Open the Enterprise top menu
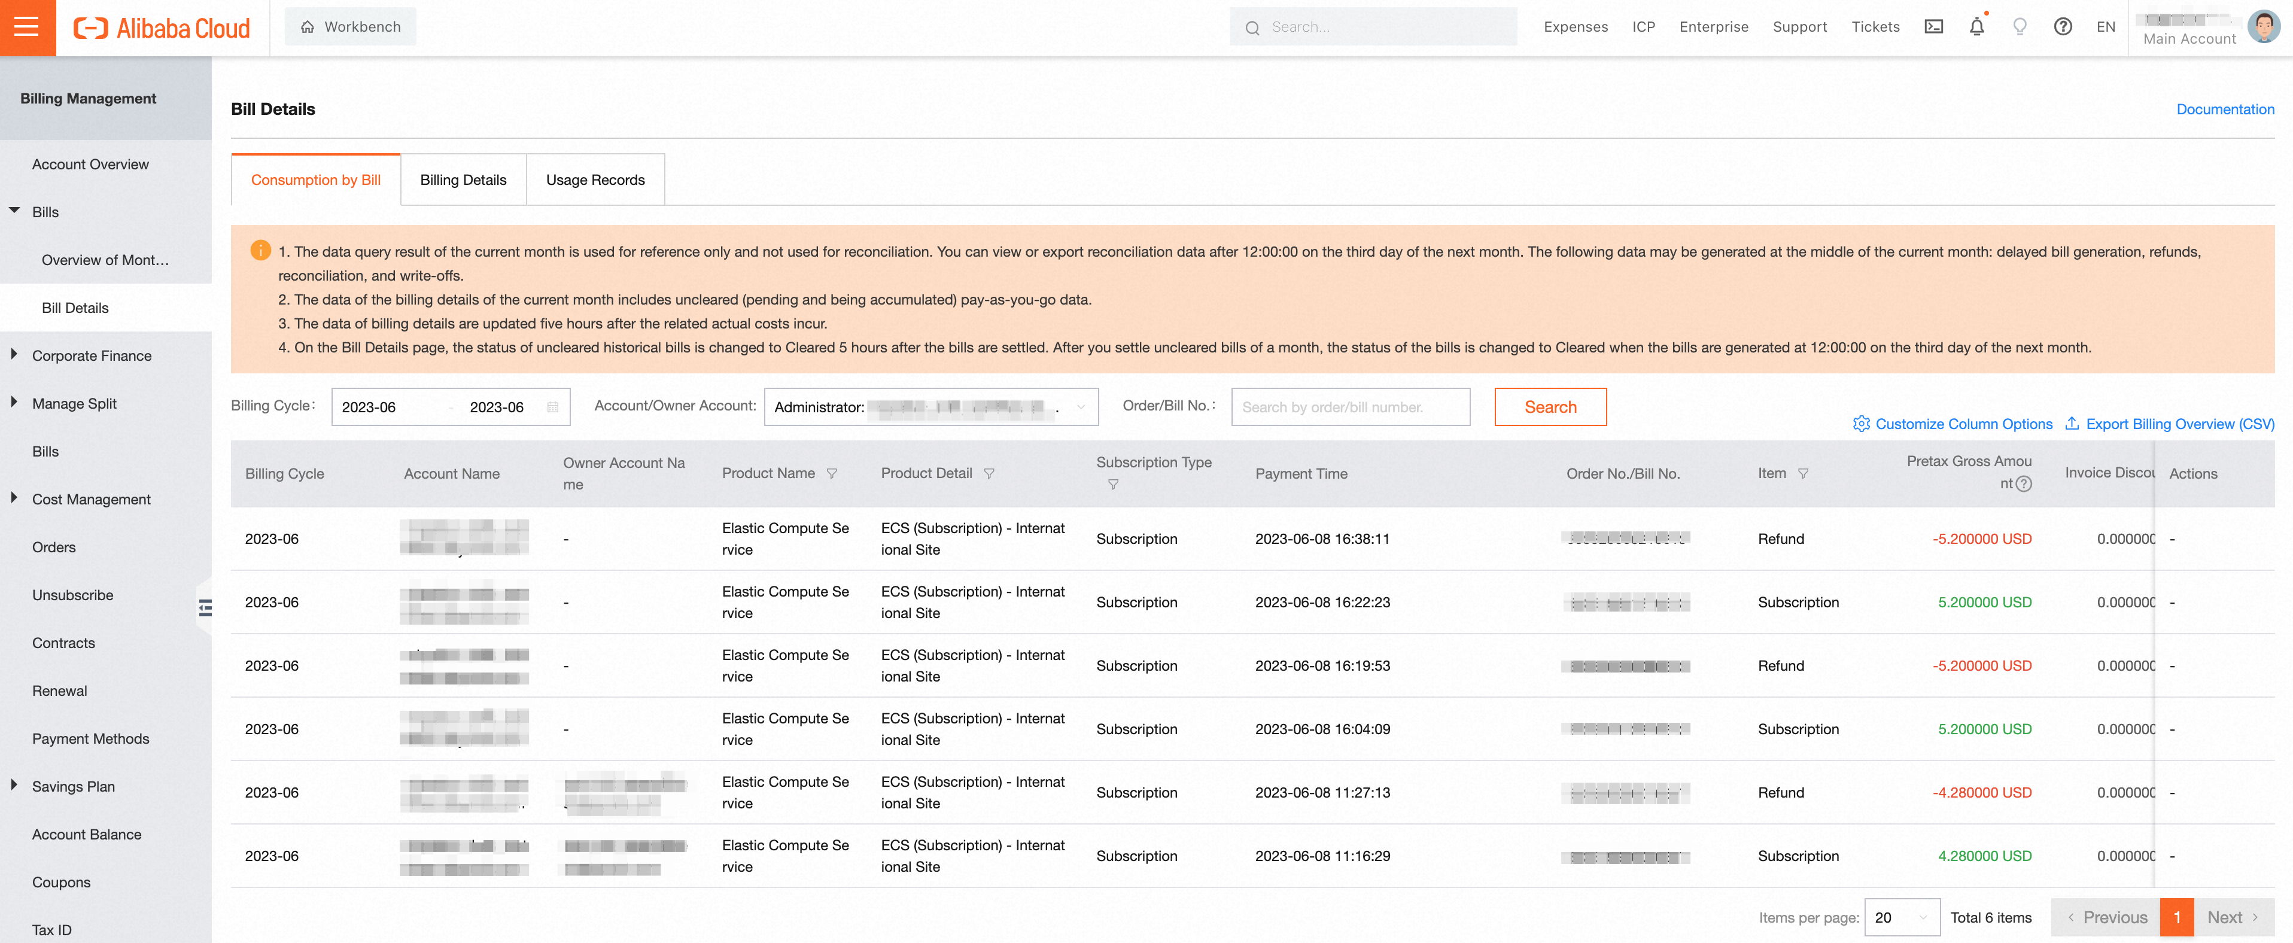Screen dimensions: 2293x943 1714,27
